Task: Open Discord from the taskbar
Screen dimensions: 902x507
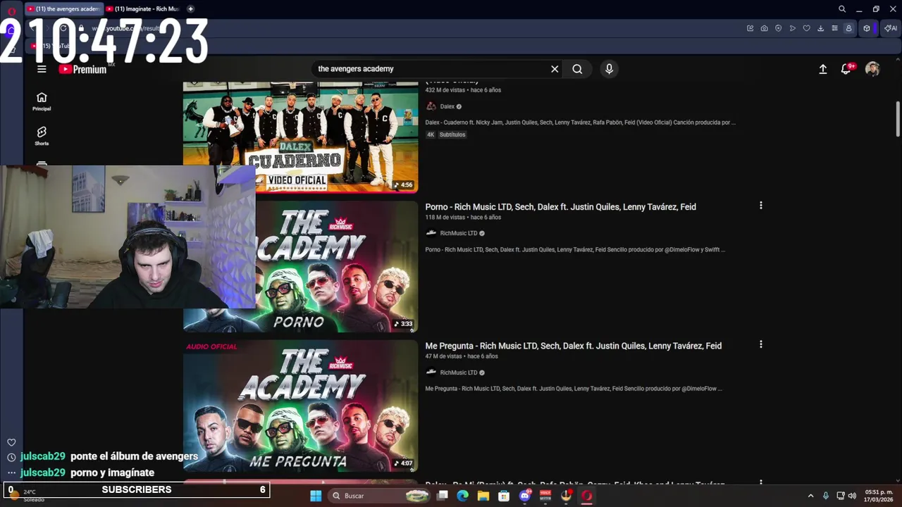Action: click(x=524, y=496)
